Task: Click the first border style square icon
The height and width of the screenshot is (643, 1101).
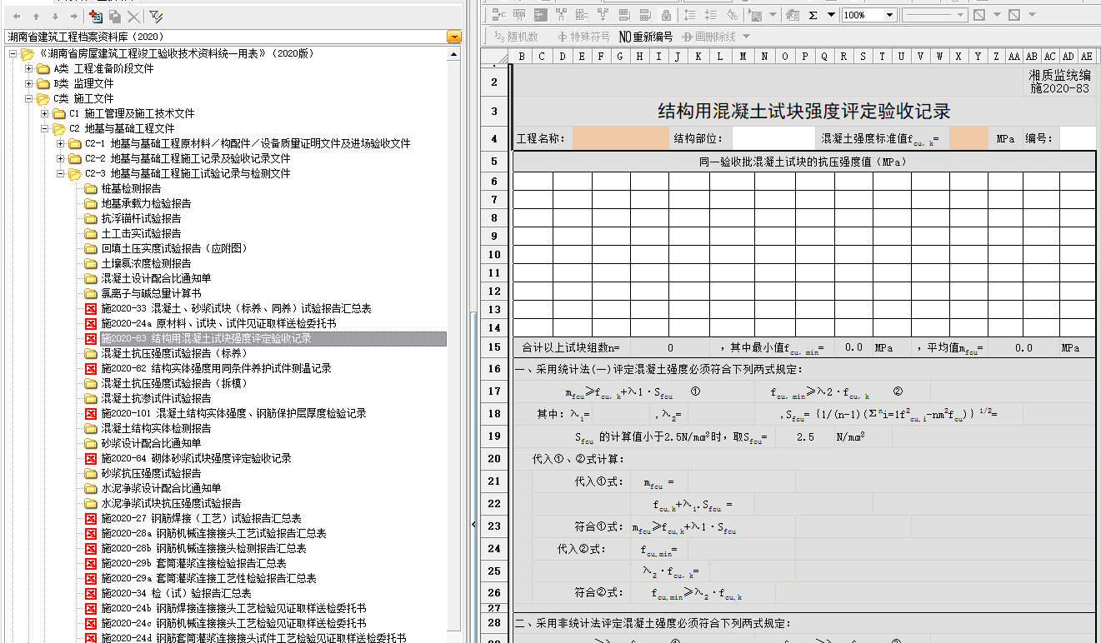Action: pyautogui.click(x=979, y=15)
